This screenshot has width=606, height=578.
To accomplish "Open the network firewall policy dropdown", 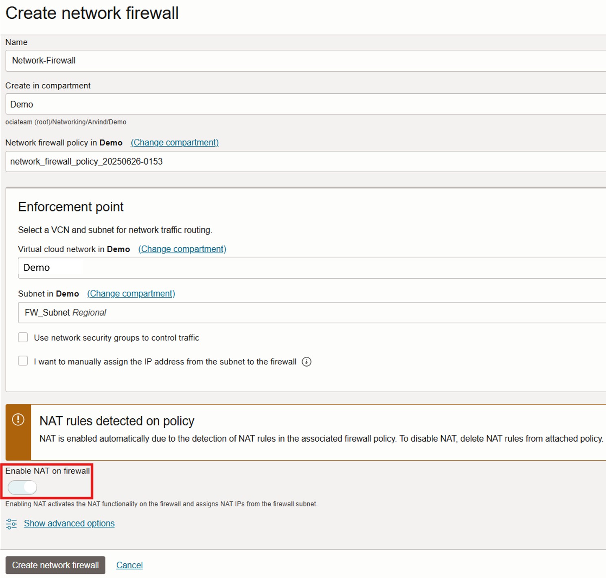I will 305,162.
